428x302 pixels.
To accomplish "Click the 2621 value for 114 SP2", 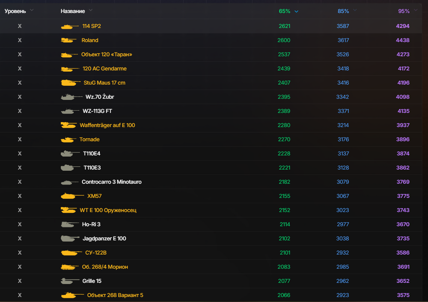I will [285, 26].
